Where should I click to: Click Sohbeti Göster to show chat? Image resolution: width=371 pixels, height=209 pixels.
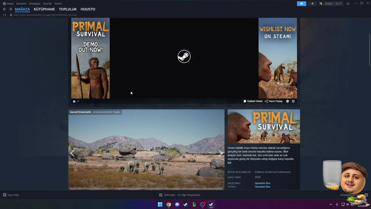point(253,101)
